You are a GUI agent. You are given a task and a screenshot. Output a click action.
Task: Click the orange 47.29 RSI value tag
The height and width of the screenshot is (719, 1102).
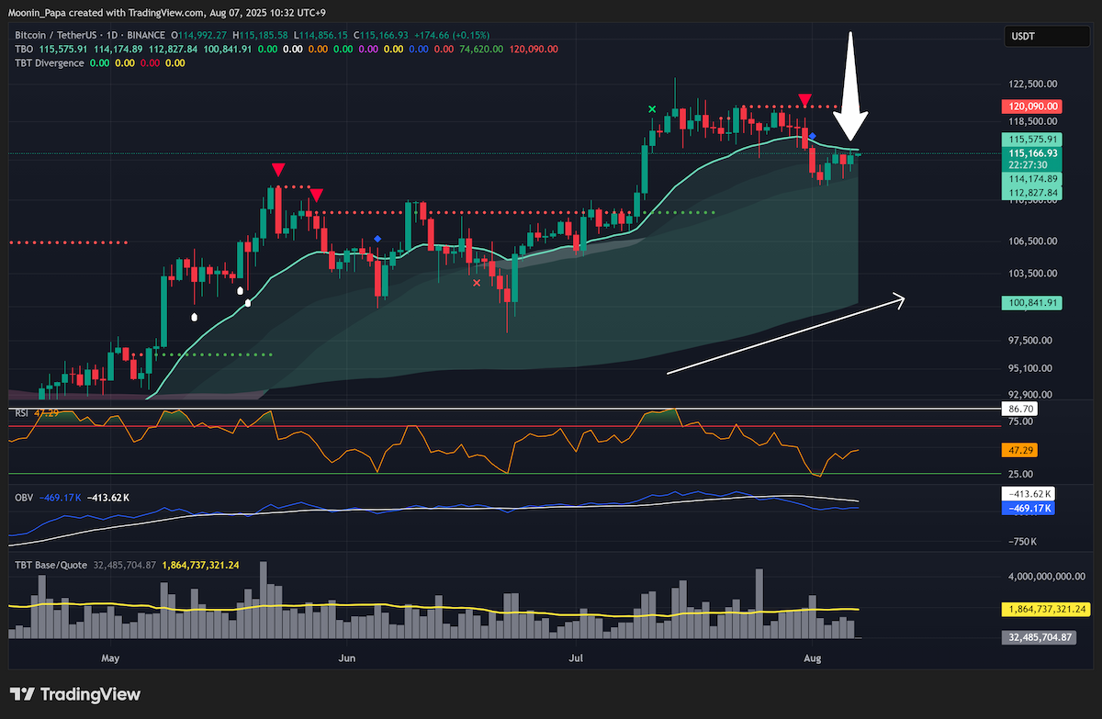tap(1019, 451)
